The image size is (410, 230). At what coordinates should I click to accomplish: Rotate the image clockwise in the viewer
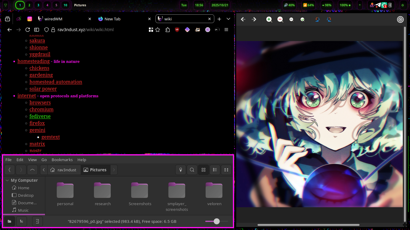(329, 19)
